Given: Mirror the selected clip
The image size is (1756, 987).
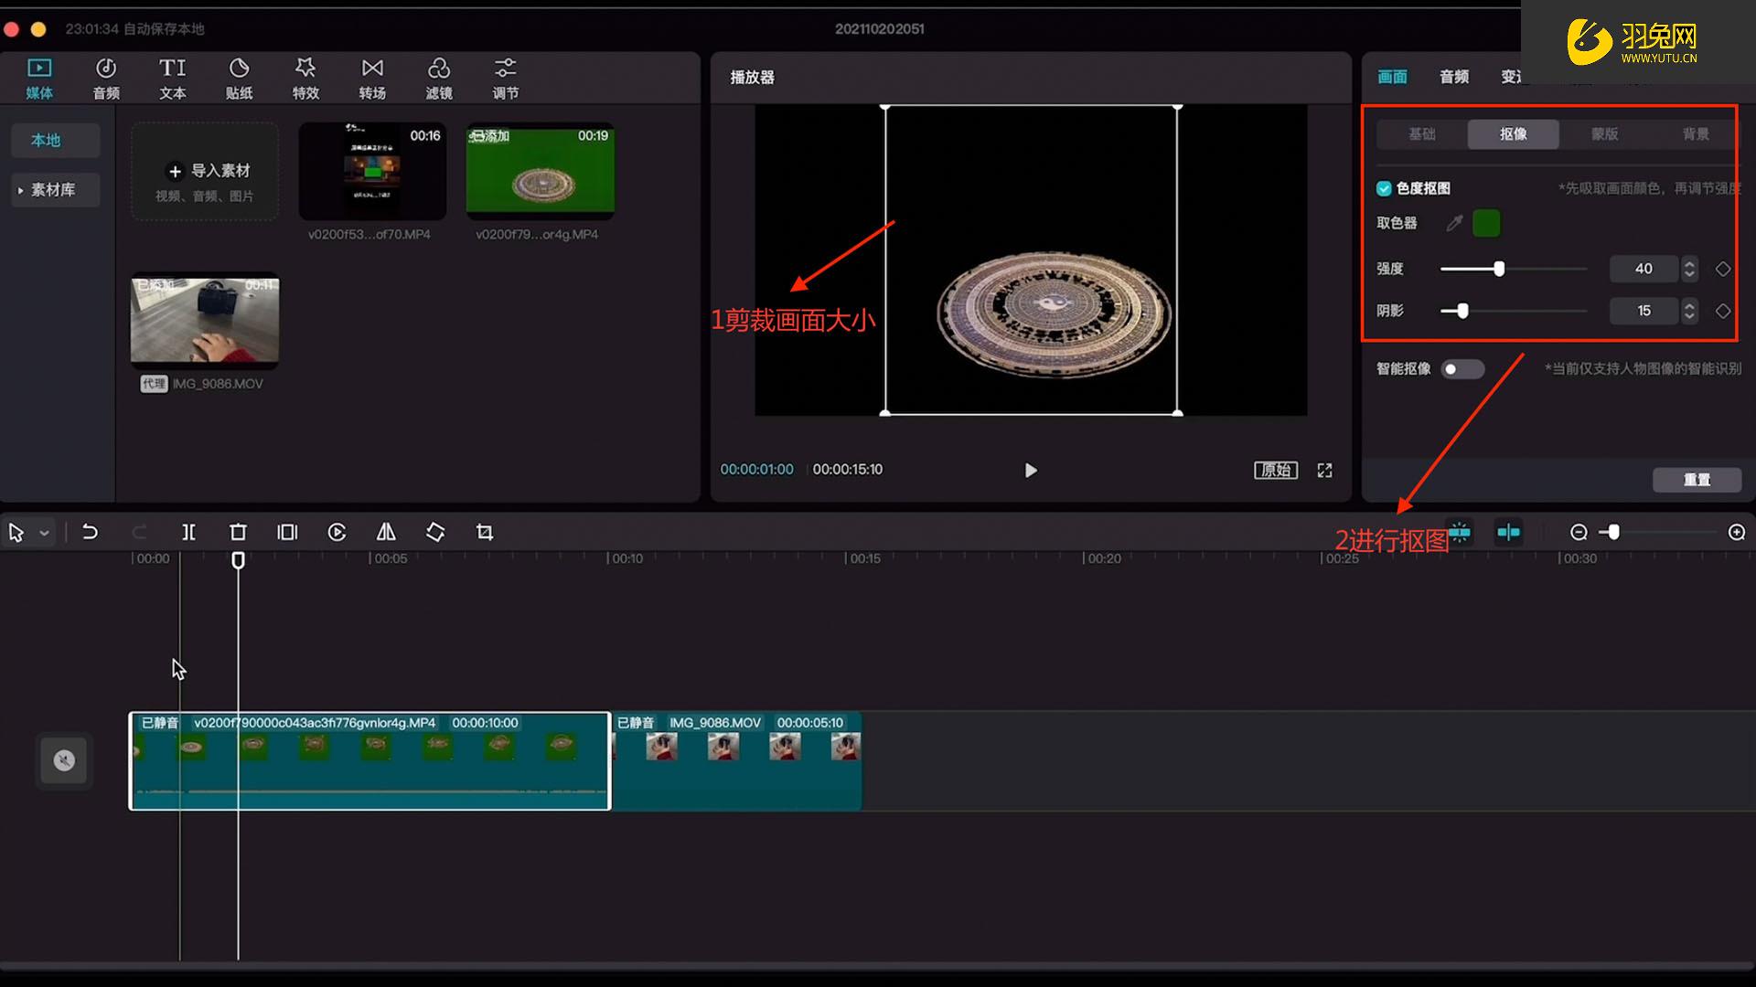Looking at the screenshot, I should point(386,532).
